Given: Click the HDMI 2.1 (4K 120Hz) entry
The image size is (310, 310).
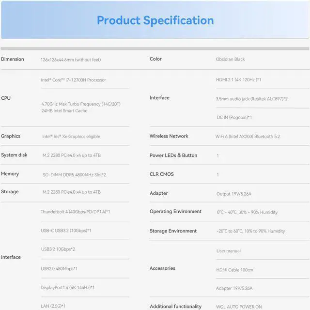Looking at the screenshot, I should [x=238, y=79].
